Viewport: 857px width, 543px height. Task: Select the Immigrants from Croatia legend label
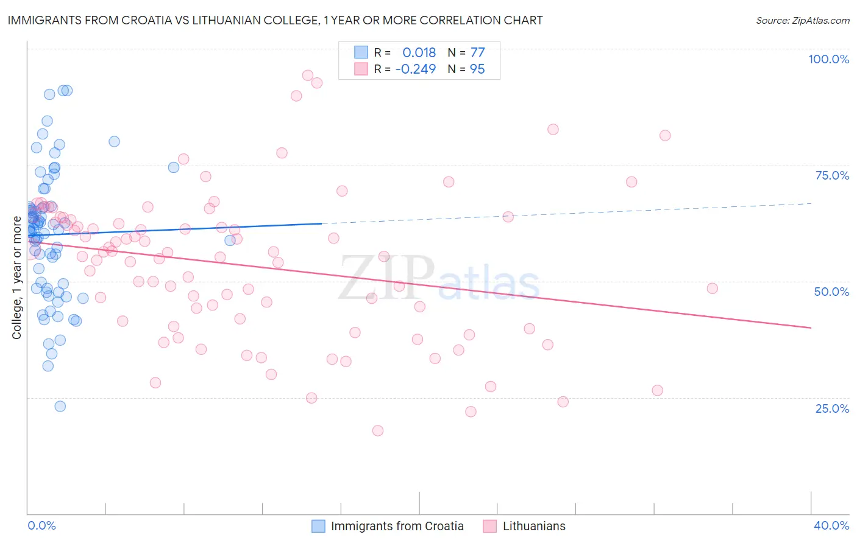point(397,526)
